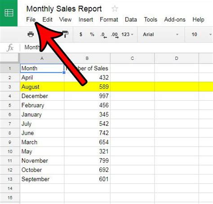
Task: Open the View menu
Action: pyautogui.click(x=65, y=19)
